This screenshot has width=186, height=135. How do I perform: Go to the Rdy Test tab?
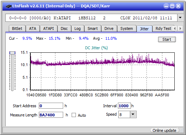tap(163, 28)
